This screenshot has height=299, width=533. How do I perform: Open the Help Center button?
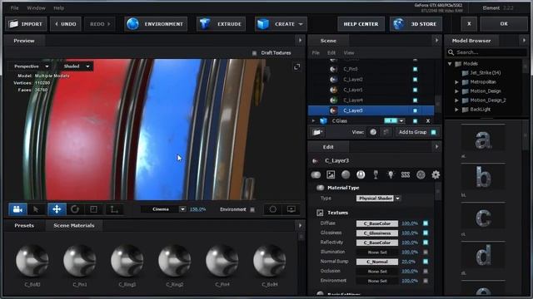(x=361, y=24)
